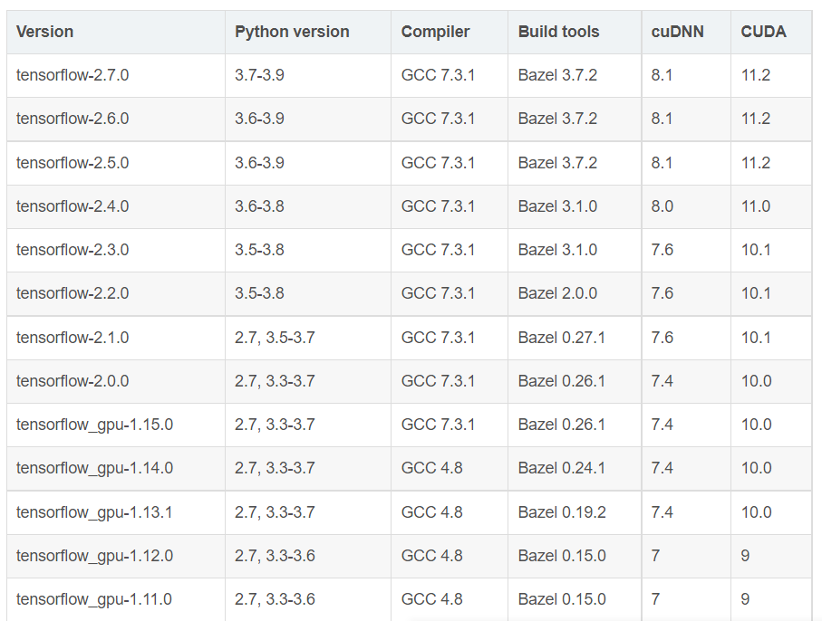Viewport: 822px width, 621px height.
Task: Select the tensorflow_gpu-1.13.1 version cell
Action: point(94,512)
